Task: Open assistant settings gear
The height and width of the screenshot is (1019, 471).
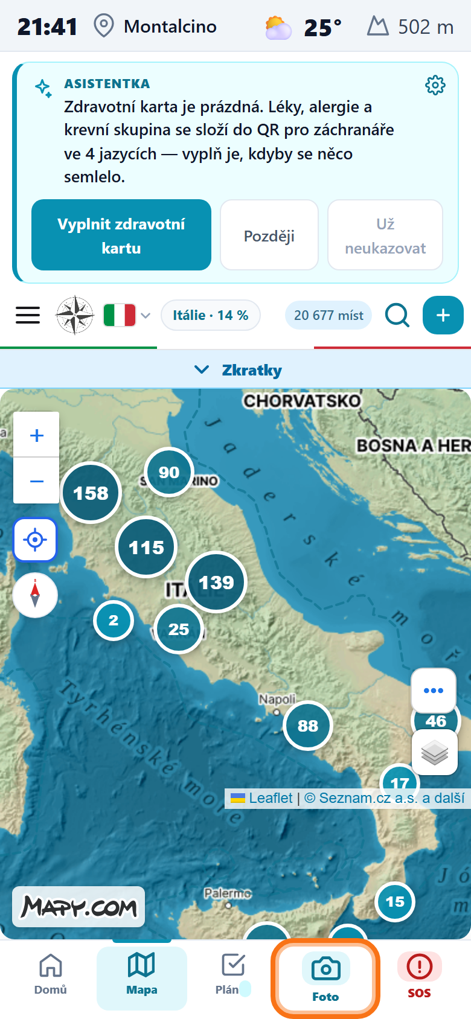Action: [435, 85]
